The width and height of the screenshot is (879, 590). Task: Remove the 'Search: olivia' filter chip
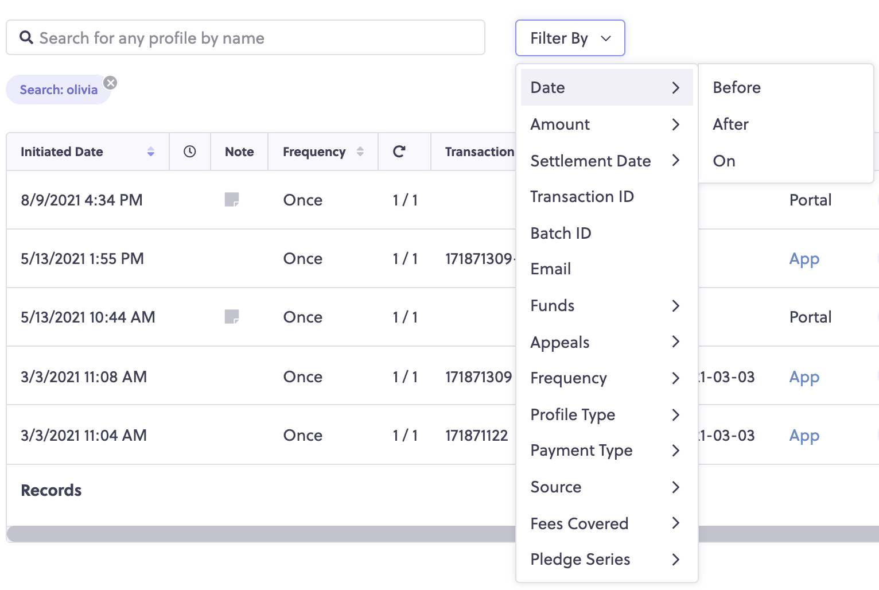tap(111, 83)
